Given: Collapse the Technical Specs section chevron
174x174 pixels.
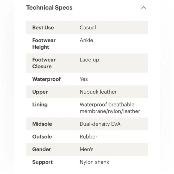Looking at the screenshot, I should click(x=143, y=8).
